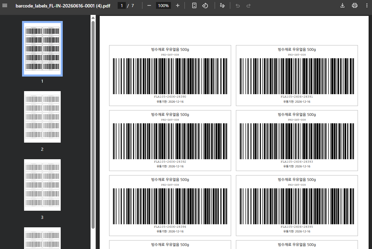Viewport: 372px width, 249px height.
Task: Click the barcode labeled FLA105-2606-28393
Action: coord(297,141)
